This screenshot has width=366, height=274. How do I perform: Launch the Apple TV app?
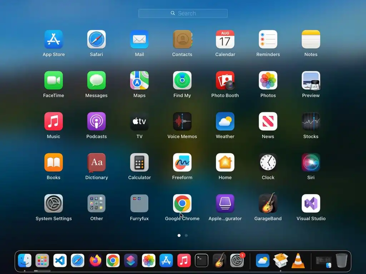point(139,121)
